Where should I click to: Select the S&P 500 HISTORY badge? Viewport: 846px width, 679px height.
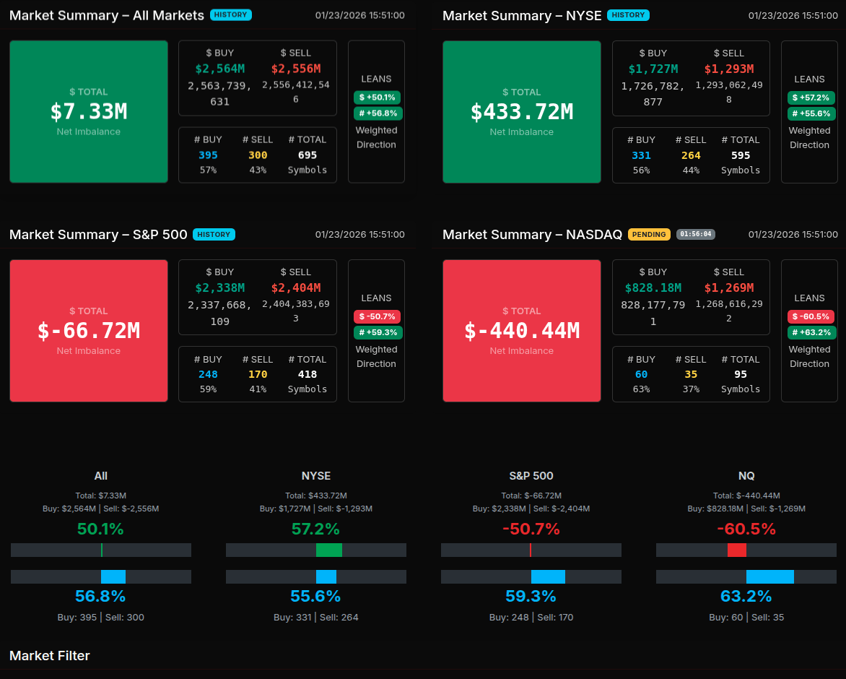tap(214, 234)
